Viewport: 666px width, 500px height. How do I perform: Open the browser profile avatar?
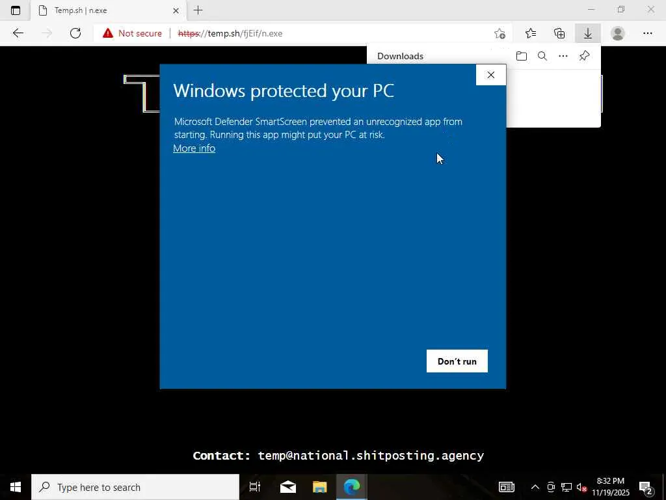point(618,33)
